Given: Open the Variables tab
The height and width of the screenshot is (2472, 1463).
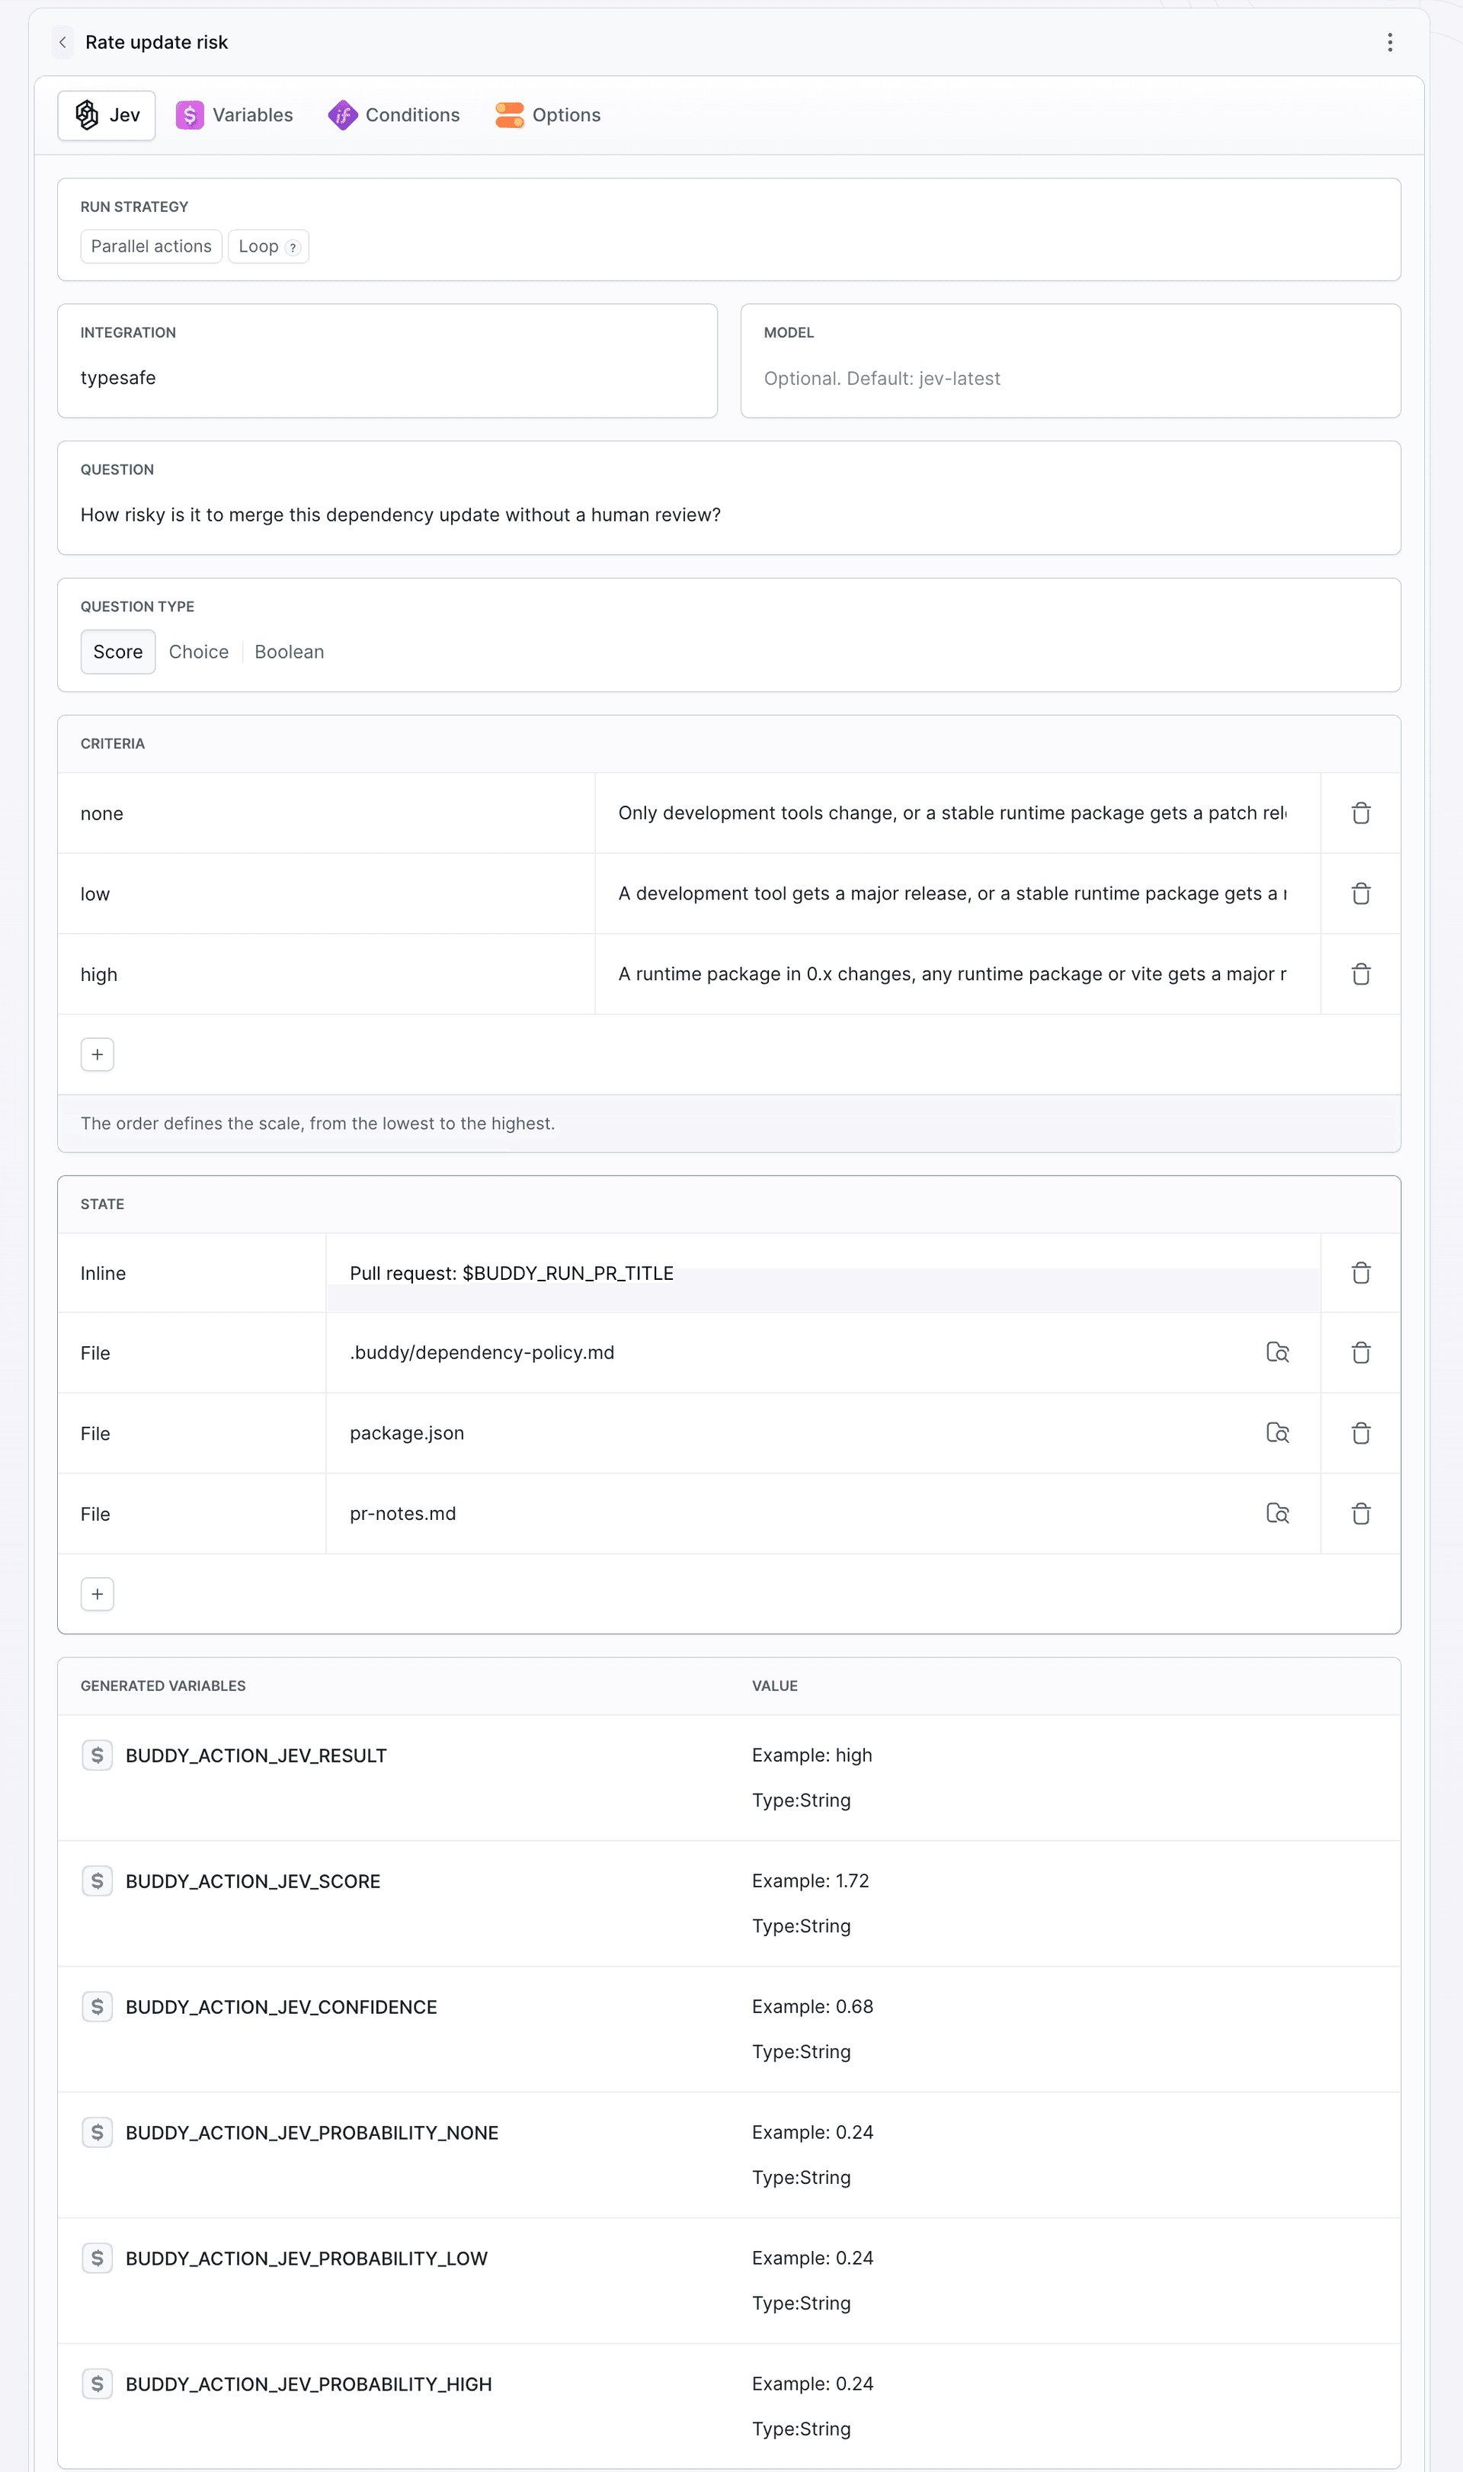Looking at the screenshot, I should click(x=235, y=115).
